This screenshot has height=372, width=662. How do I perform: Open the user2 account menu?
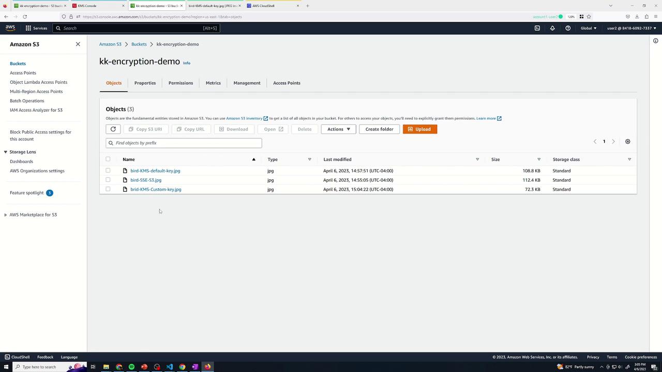(632, 28)
